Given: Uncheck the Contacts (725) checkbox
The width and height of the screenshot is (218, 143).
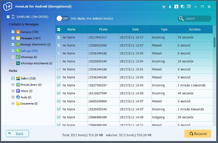Looking at the screenshot, I should pyautogui.click(x=13, y=32).
